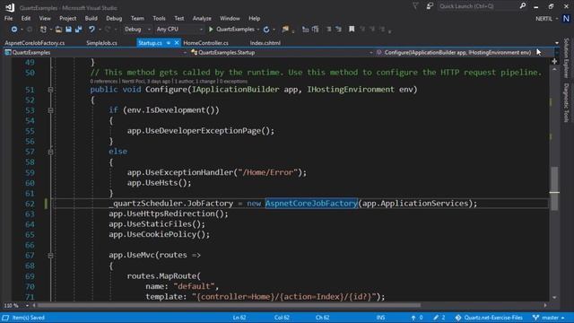
Task: Click the Quick Launch search magnifier icon
Action: [523, 6]
